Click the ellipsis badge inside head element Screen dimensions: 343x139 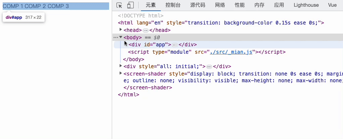[146, 31]
